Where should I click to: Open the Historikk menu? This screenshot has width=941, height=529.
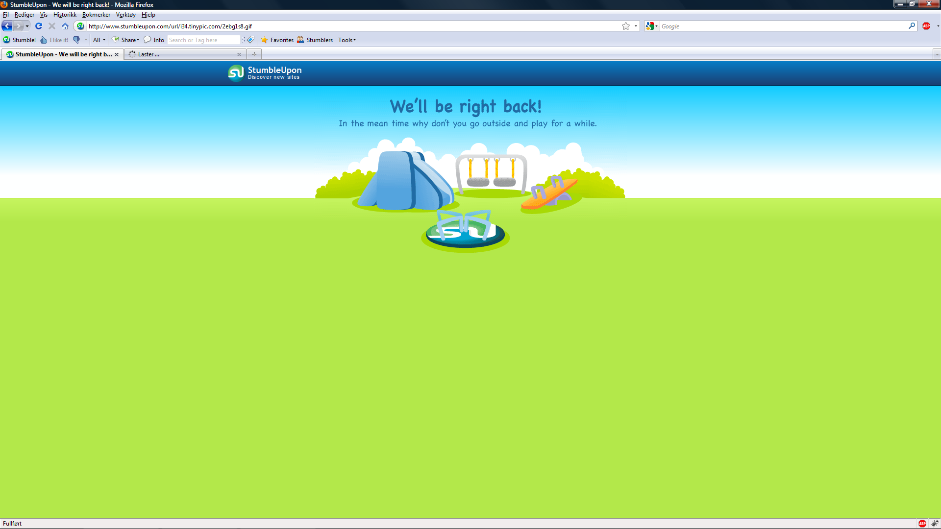pyautogui.click(x=65, y=15)
